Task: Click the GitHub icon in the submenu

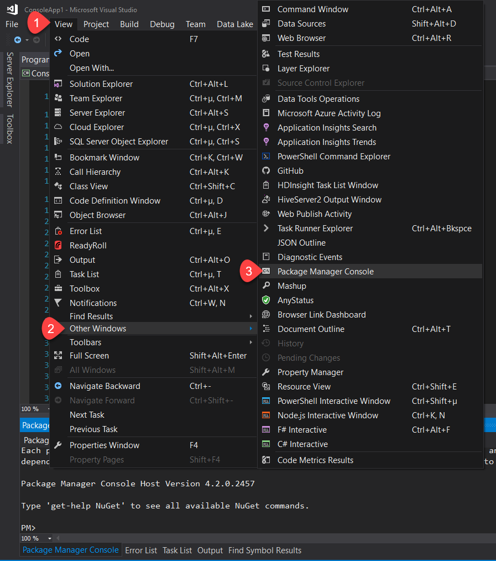Action: pyautogui.click(x=267, y=170)
